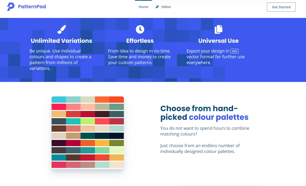The height and width of the screenshot is (186, 306).
Task: Click the Universal Use heading
Action: pos(218,41)
